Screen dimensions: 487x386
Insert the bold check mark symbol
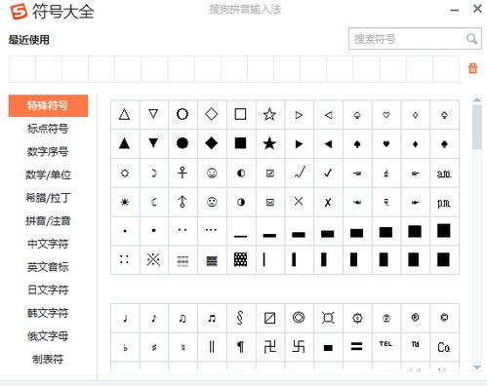328,173
